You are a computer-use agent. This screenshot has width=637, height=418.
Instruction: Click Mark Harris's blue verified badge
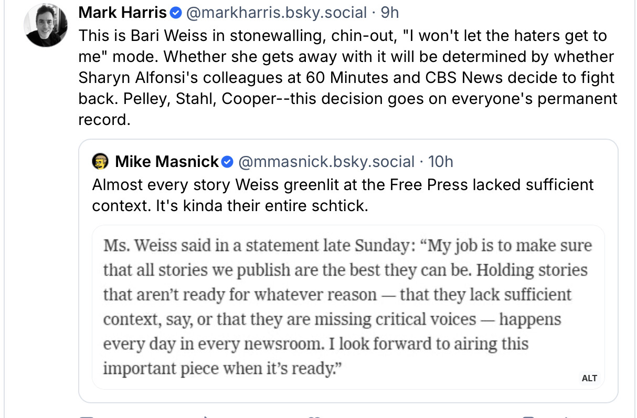pyautogui.click(x=177, y=12)
